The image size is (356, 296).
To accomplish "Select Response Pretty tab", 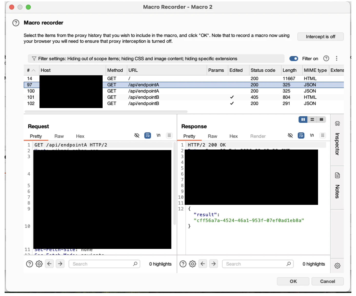I will [189, 136].
